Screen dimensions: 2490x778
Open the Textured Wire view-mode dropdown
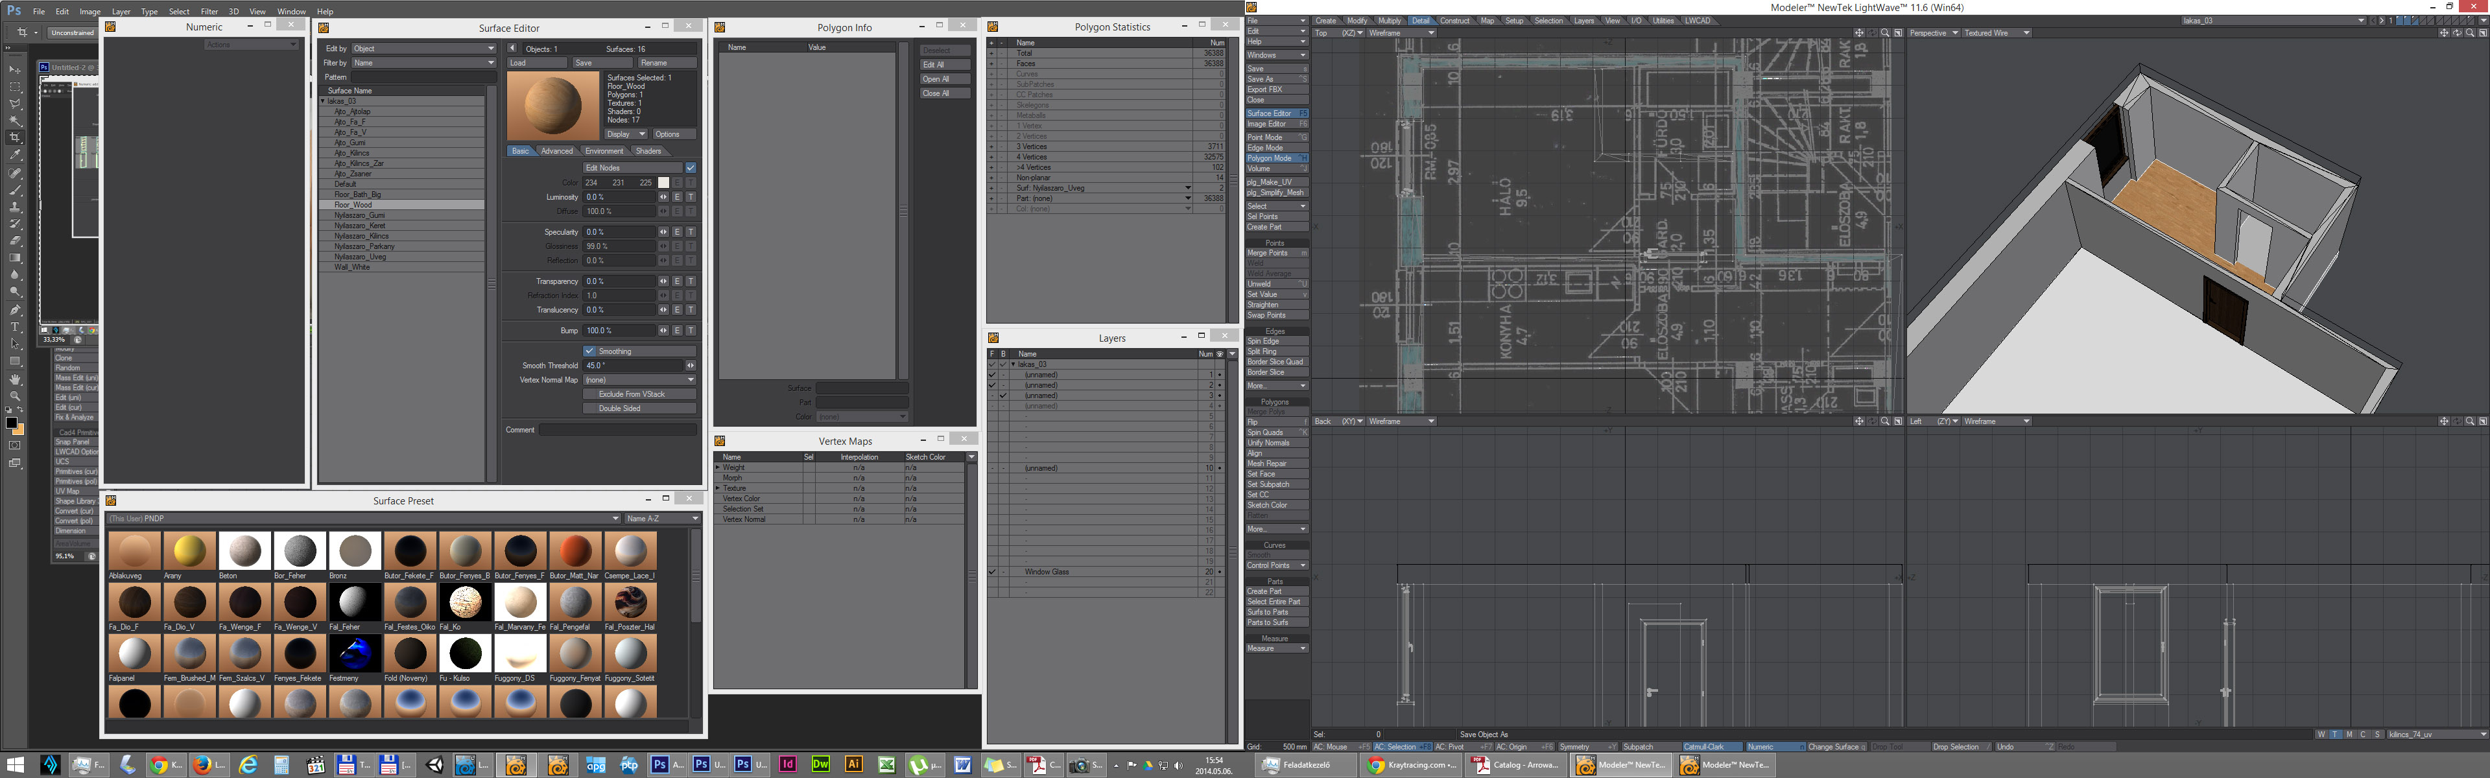pyautogui.click(x=1997, y=33)
